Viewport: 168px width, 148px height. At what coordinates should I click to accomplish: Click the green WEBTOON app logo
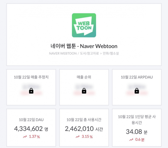(84, 25)
